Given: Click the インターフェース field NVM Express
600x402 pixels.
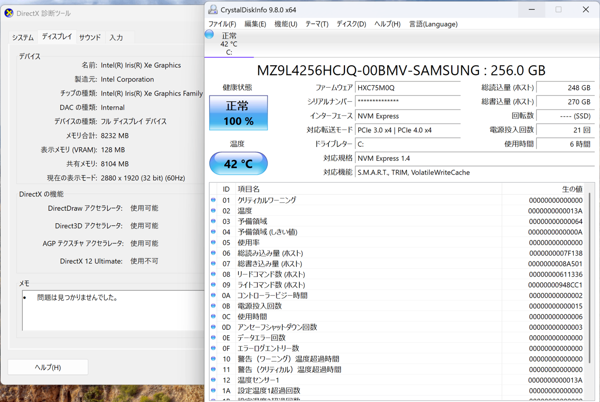Looking at the screenshot, I should coord(408,116).
